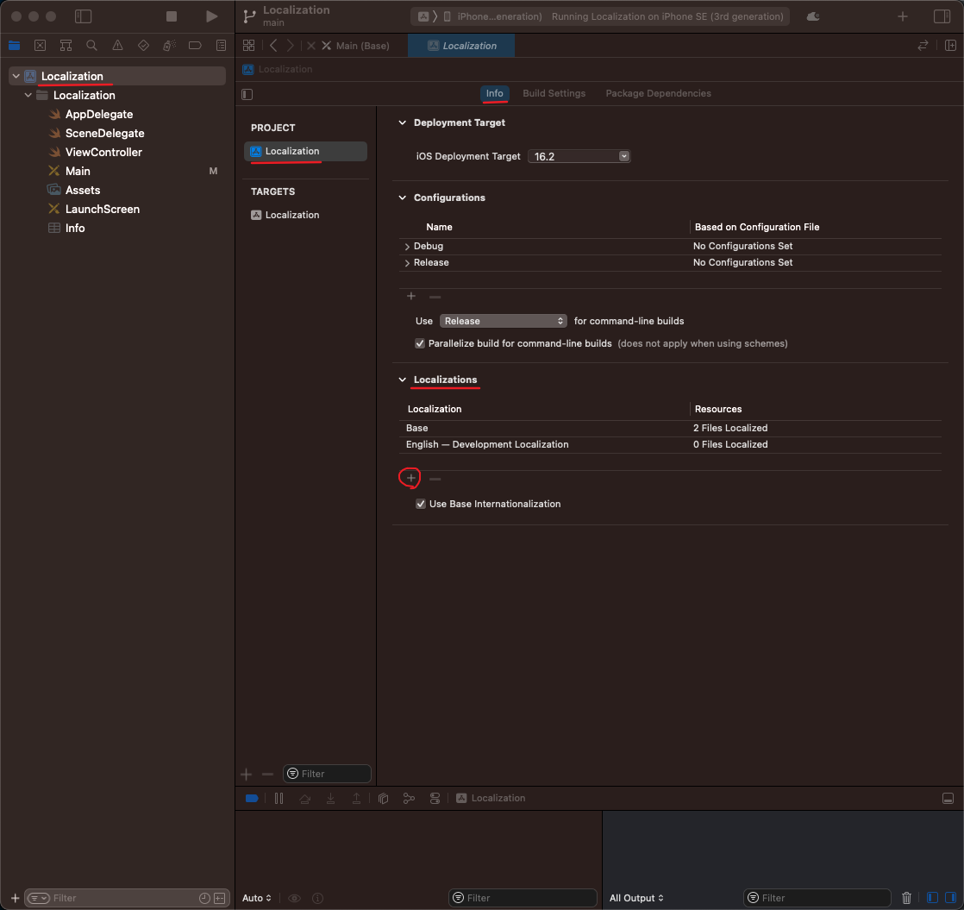Viewport: 964px width, 910px height.
Task: Collapse the Localization project root
Action: [16, 76]
